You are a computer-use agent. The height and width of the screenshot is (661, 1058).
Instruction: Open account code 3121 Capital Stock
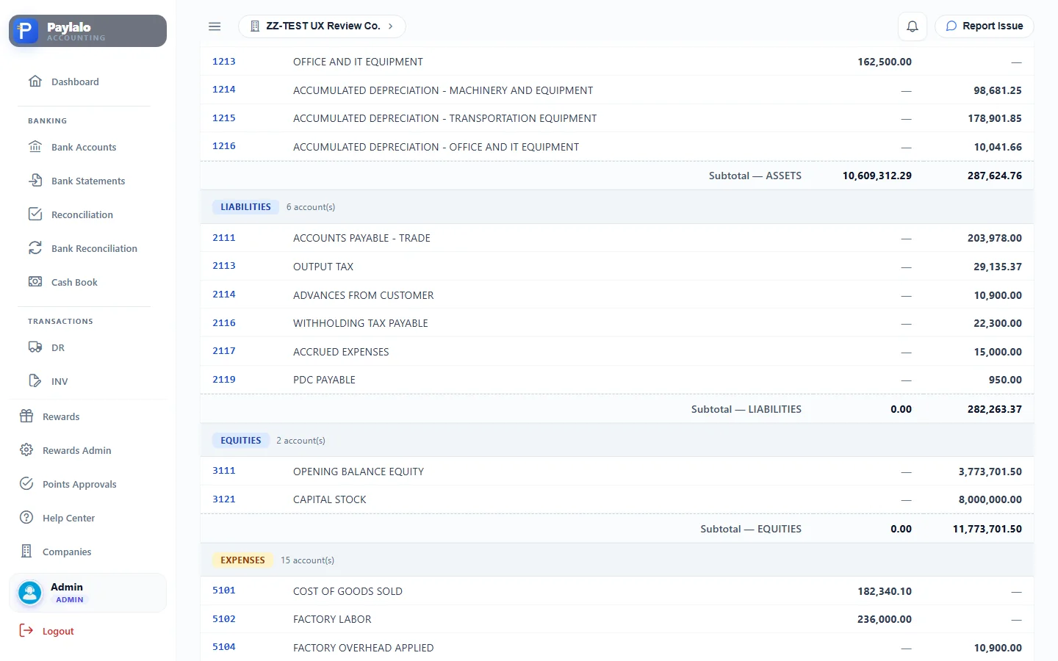(224, 499)
